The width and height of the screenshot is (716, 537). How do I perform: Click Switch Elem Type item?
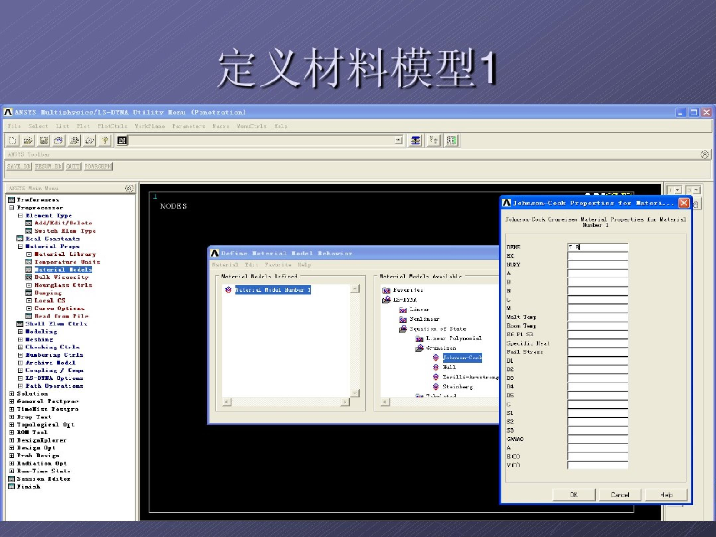point(65,231)
